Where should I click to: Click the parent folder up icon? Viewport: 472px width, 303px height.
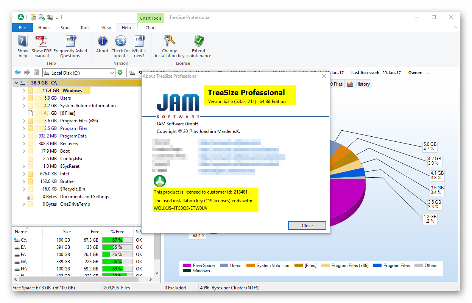pyautogui.click(x=36, y=72)
